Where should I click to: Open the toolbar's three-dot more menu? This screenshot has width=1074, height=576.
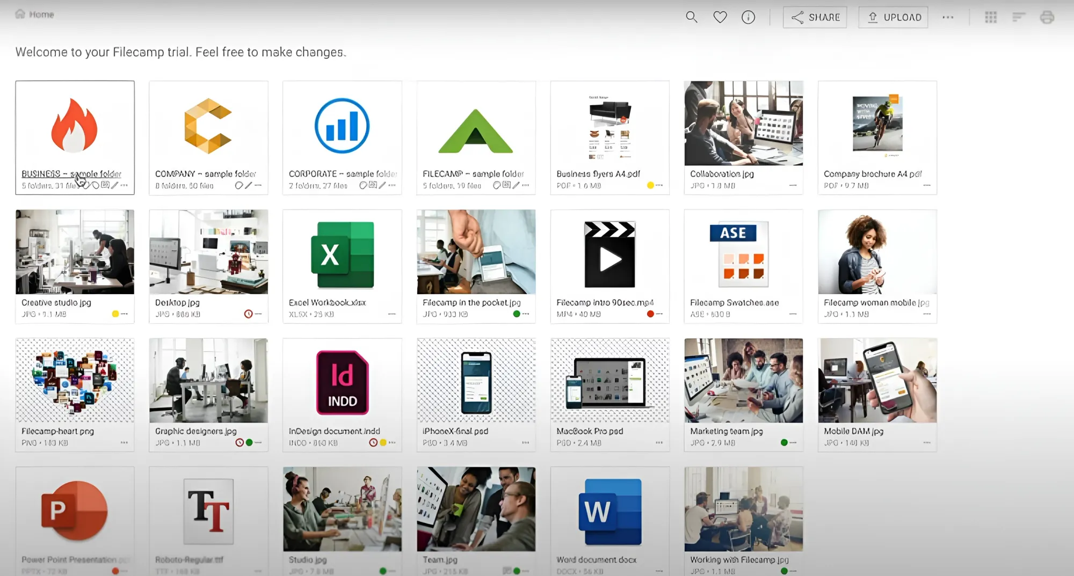click(x=948, y=17)
